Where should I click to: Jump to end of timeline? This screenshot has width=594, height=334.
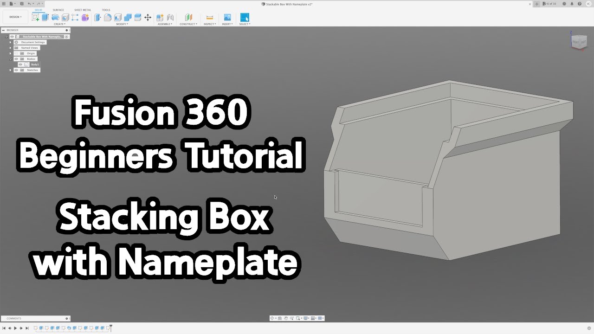27,328
